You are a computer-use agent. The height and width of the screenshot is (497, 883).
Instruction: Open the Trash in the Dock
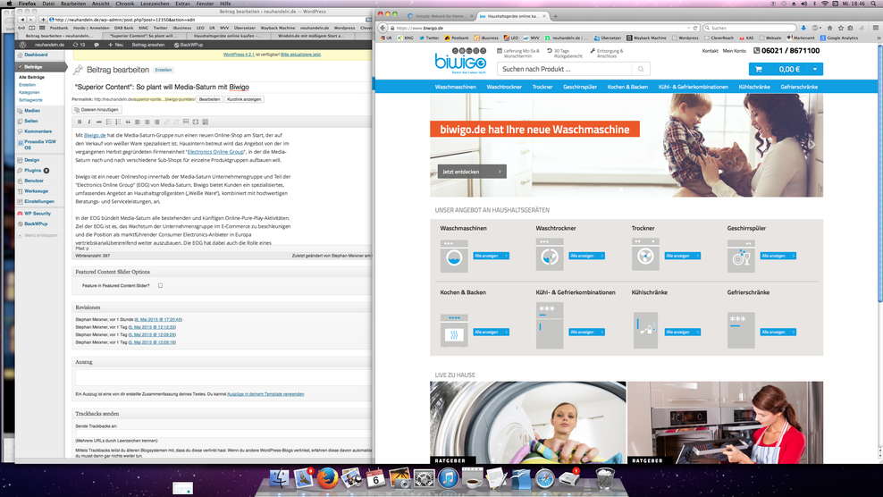coord(605,479)
